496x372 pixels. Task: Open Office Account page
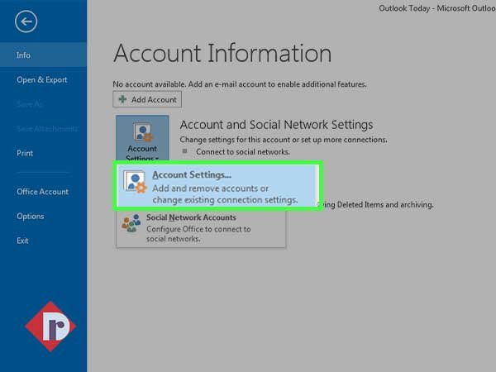(x=43, y=192)
